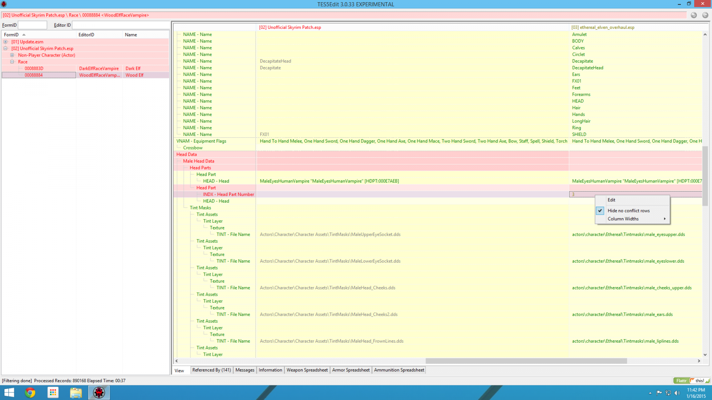Click the horizontal scrollbar thumb
Screen dimensions: 712x400
coord(526,361)
